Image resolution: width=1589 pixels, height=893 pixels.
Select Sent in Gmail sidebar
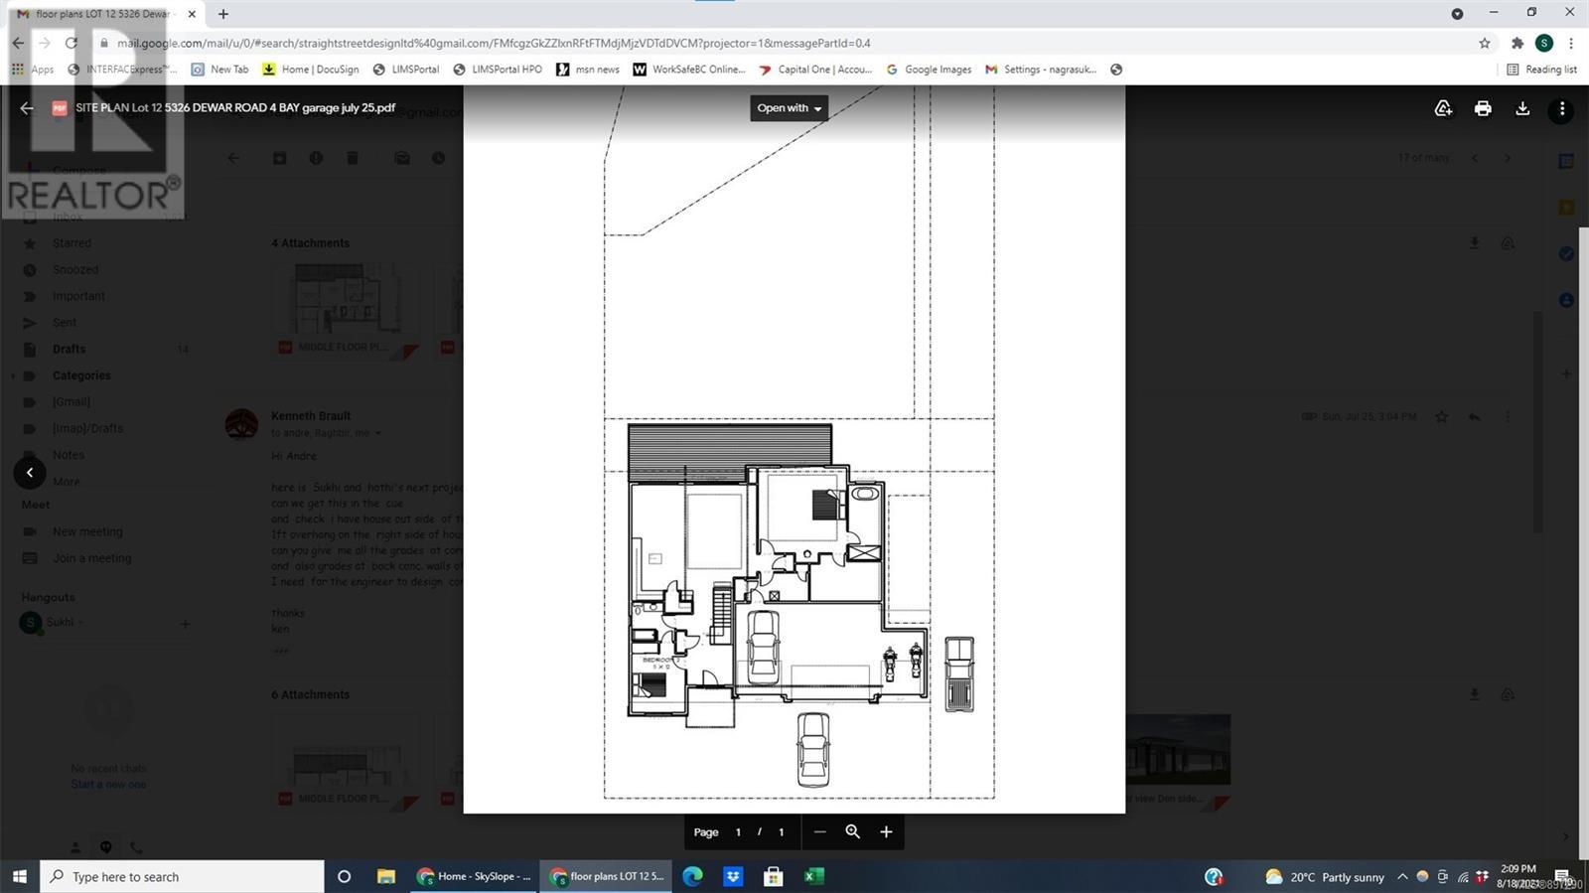65,323
